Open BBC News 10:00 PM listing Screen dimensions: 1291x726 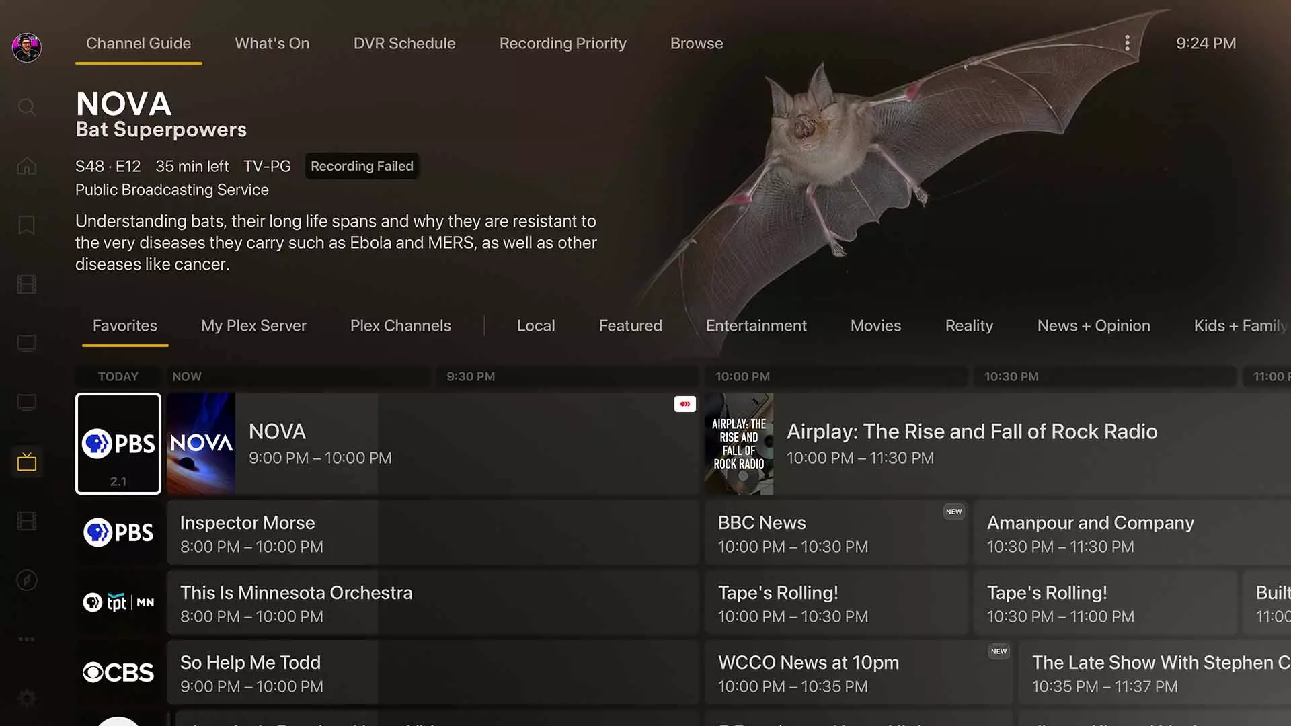(836, 532)
